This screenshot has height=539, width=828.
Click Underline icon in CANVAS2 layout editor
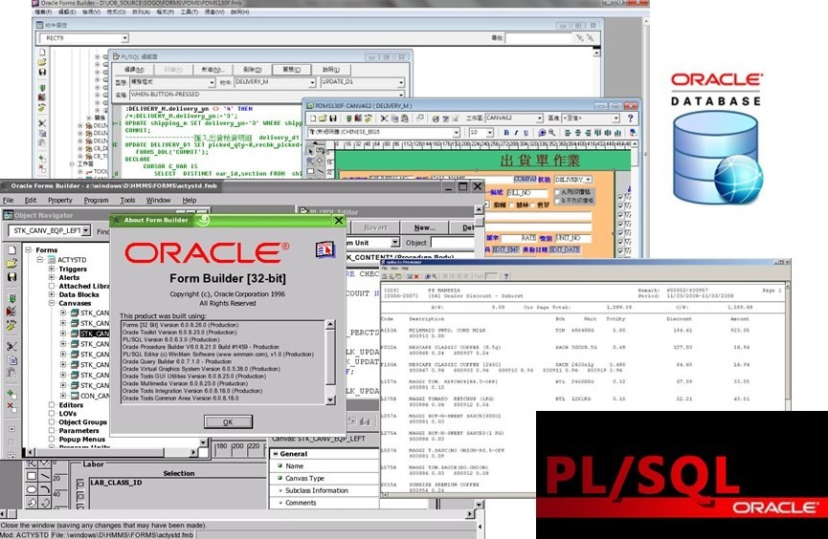point(526,133)
